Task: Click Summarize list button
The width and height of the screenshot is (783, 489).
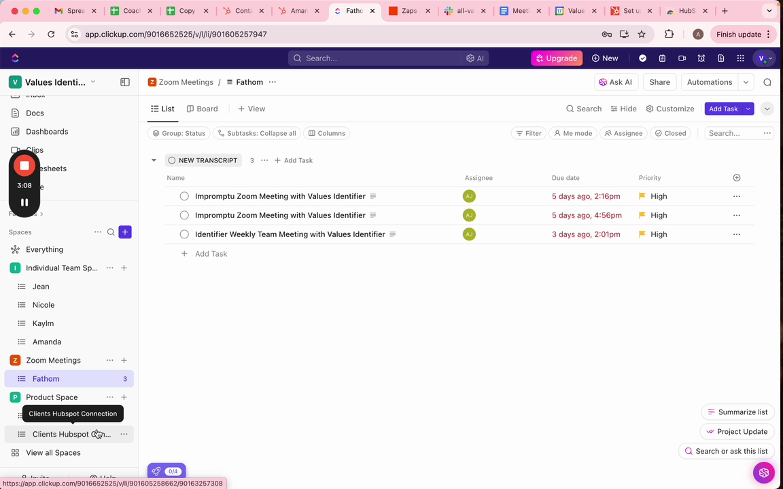Action: [737, 412]
